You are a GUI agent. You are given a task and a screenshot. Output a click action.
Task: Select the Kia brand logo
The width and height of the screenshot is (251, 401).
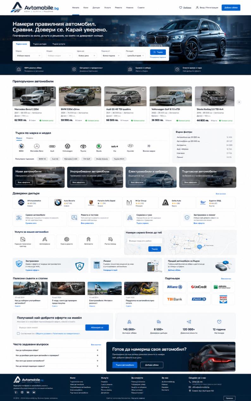click(114, 147)
